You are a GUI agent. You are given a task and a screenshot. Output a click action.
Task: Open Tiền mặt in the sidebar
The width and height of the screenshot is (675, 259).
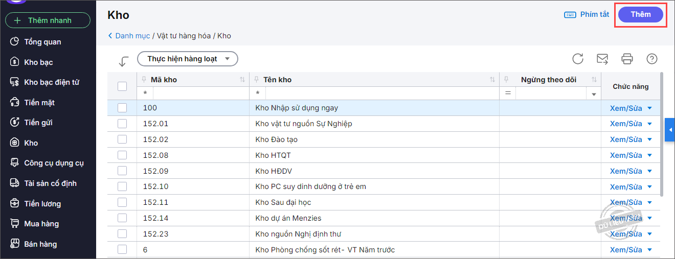[x=39, y=103]
